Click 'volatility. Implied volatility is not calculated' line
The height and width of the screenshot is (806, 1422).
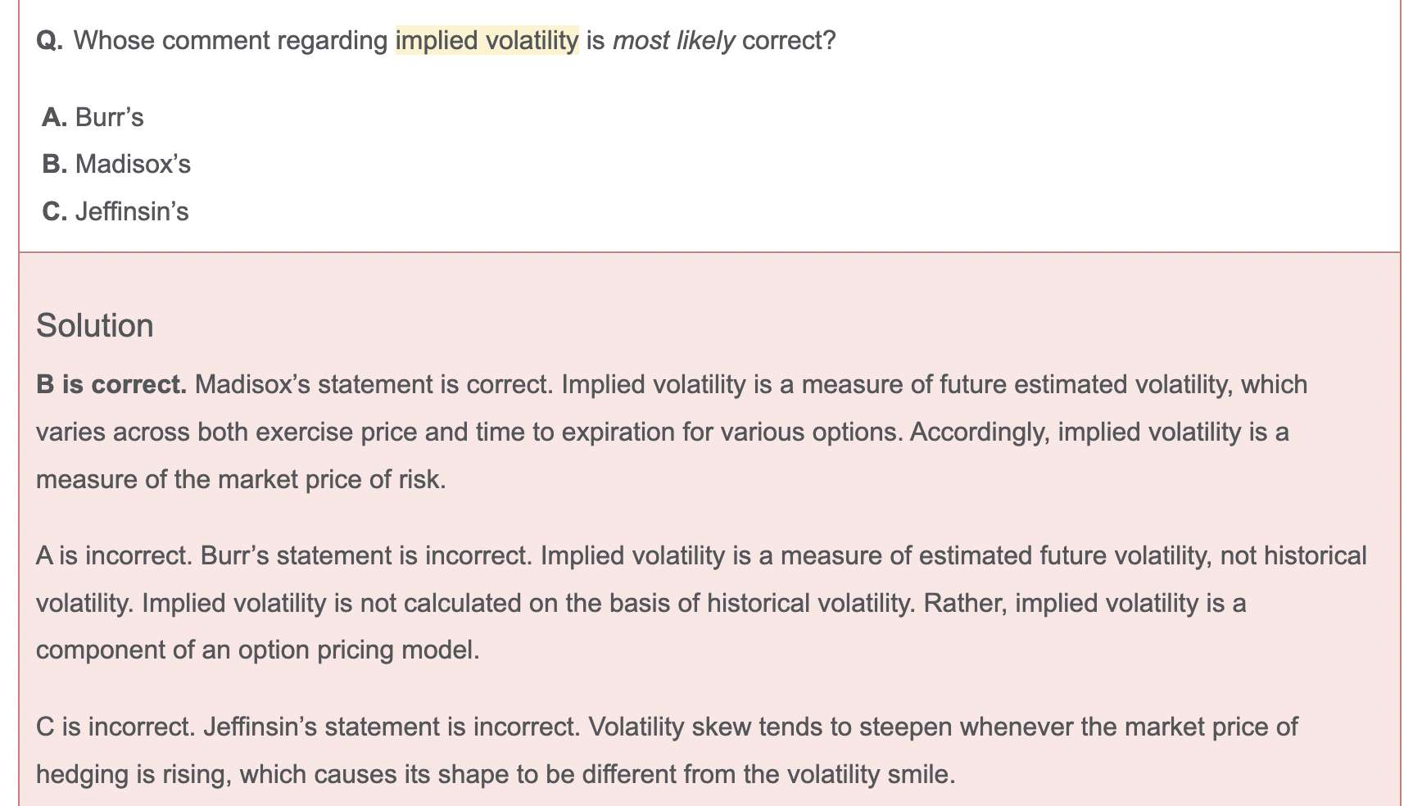pos(641,603)
